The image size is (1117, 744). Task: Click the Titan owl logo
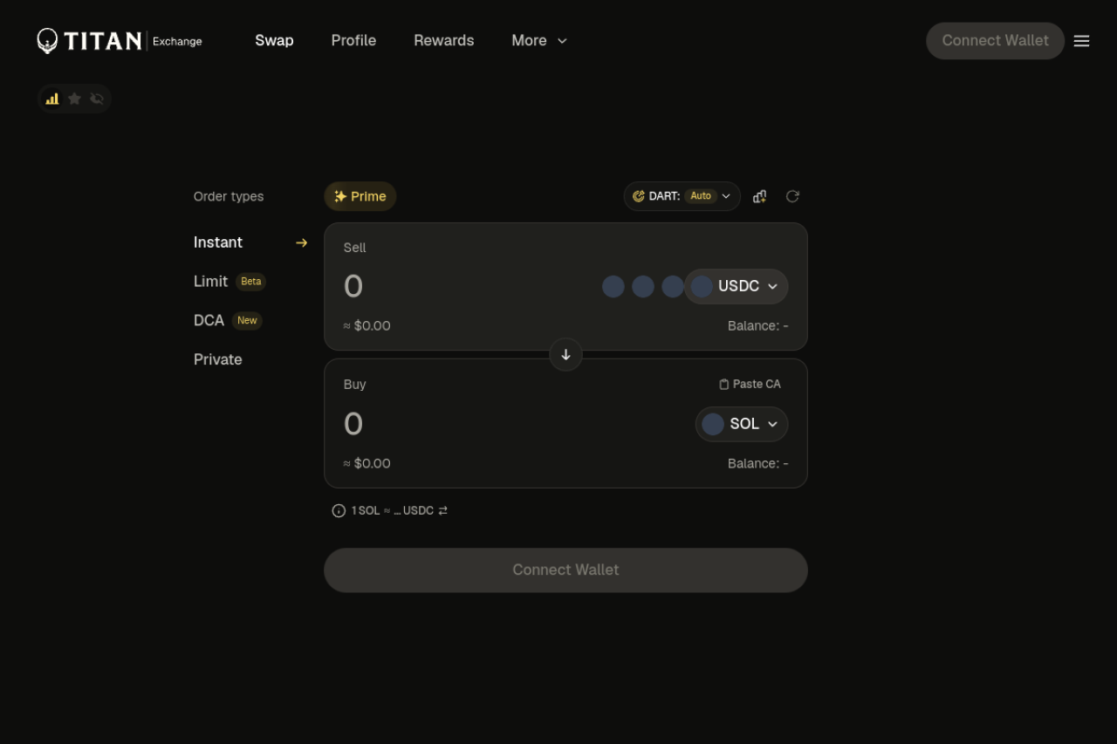[x=47, y=41]
